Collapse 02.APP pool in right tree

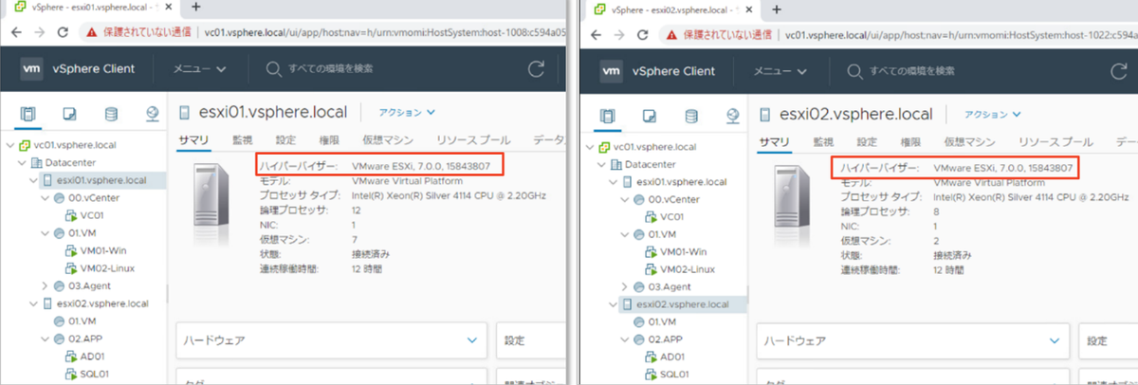pyautogui.click(x=625, y=339)
